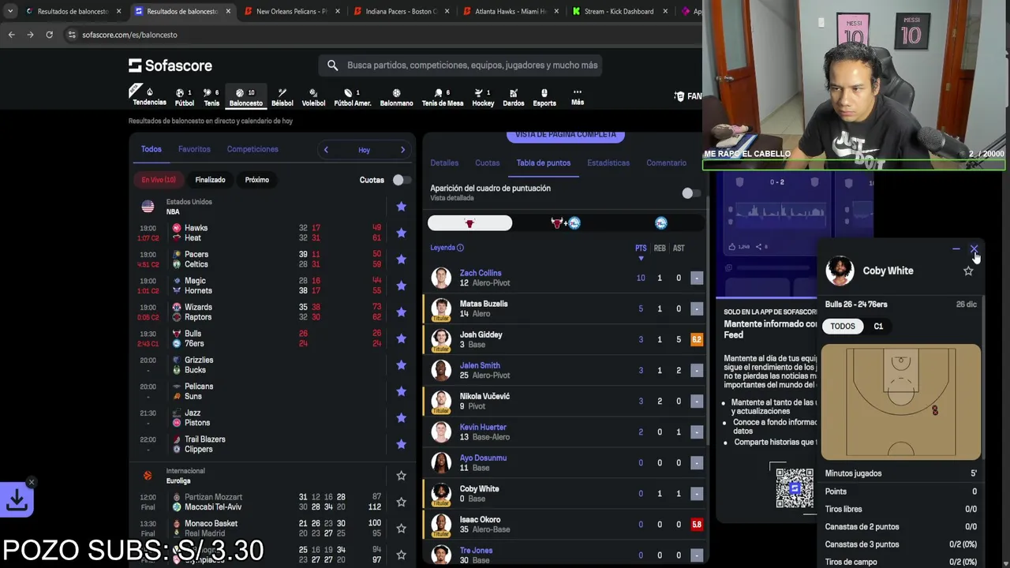Open the browser tab list dropdown

(x=10, y=12)
